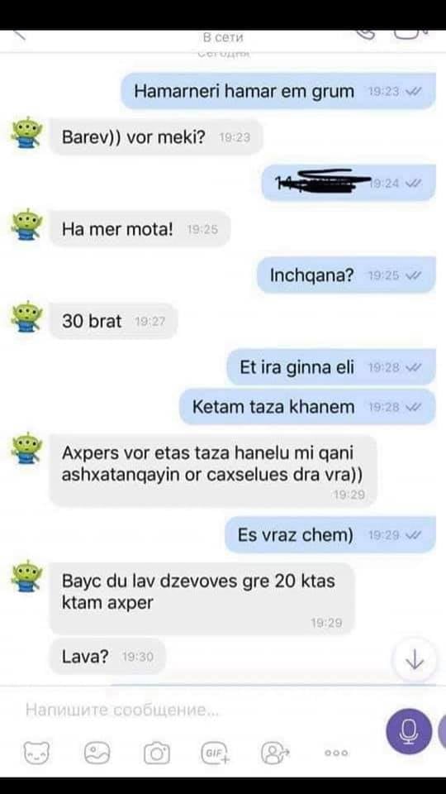
Task: Tap the microphone voice message button
Action: tap(409, 731)
